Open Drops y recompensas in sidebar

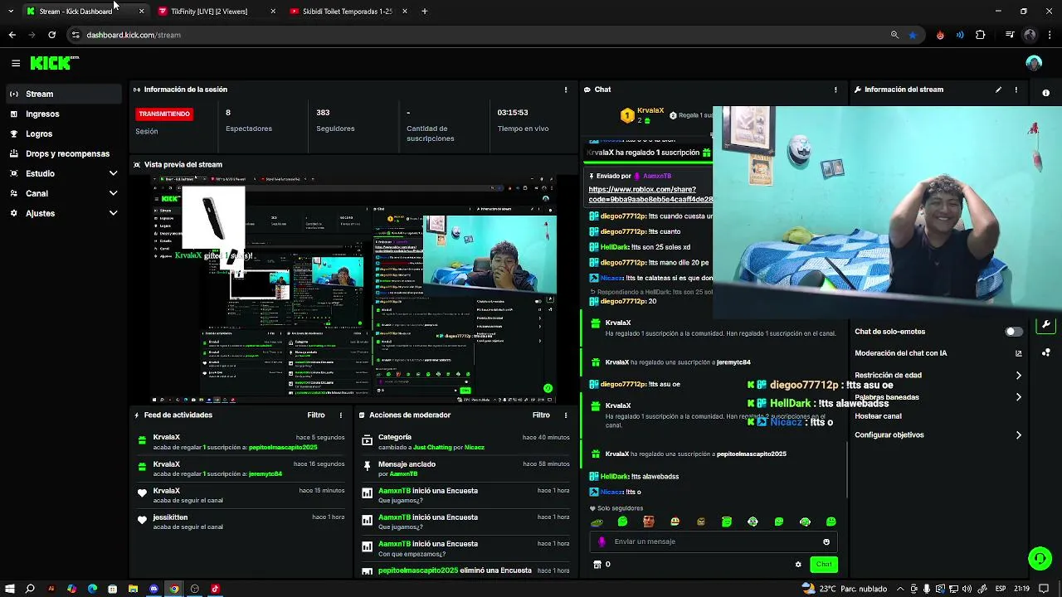(64, 153)
